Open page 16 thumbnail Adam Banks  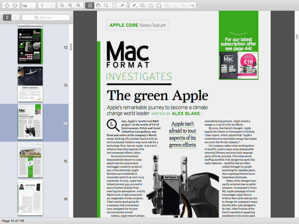30,198
